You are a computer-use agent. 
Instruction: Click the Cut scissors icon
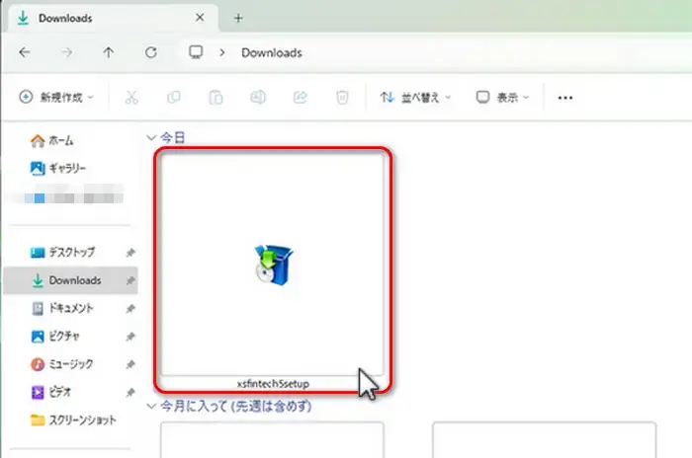click(x=131, y=98)
